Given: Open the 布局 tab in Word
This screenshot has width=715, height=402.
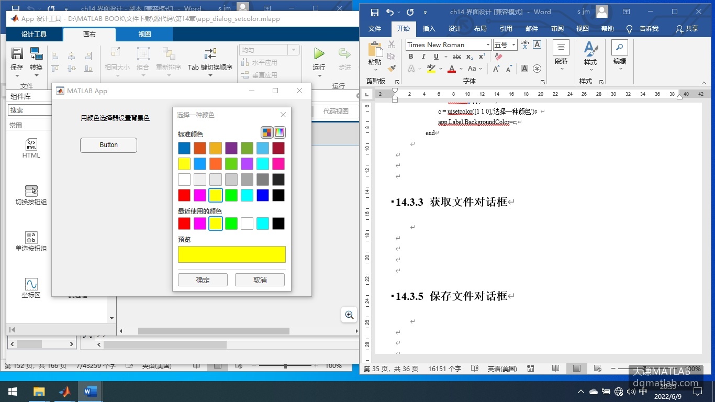Looking at the screenshot, I should [480, 29].
